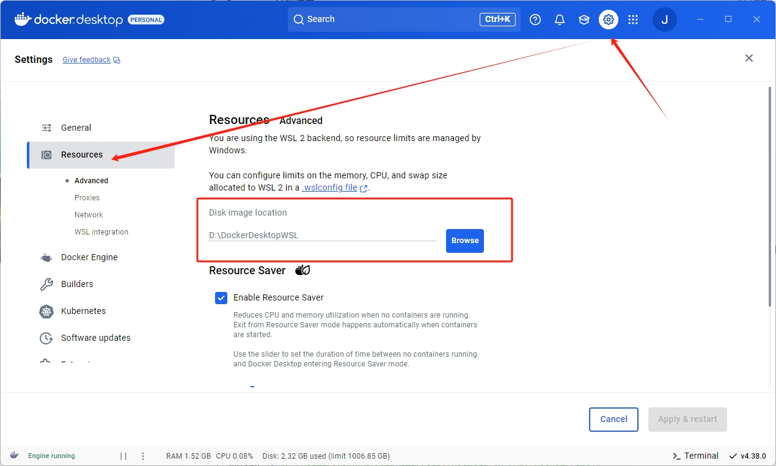
Task: Click the Apply & restart button
Action: [687, 420]
